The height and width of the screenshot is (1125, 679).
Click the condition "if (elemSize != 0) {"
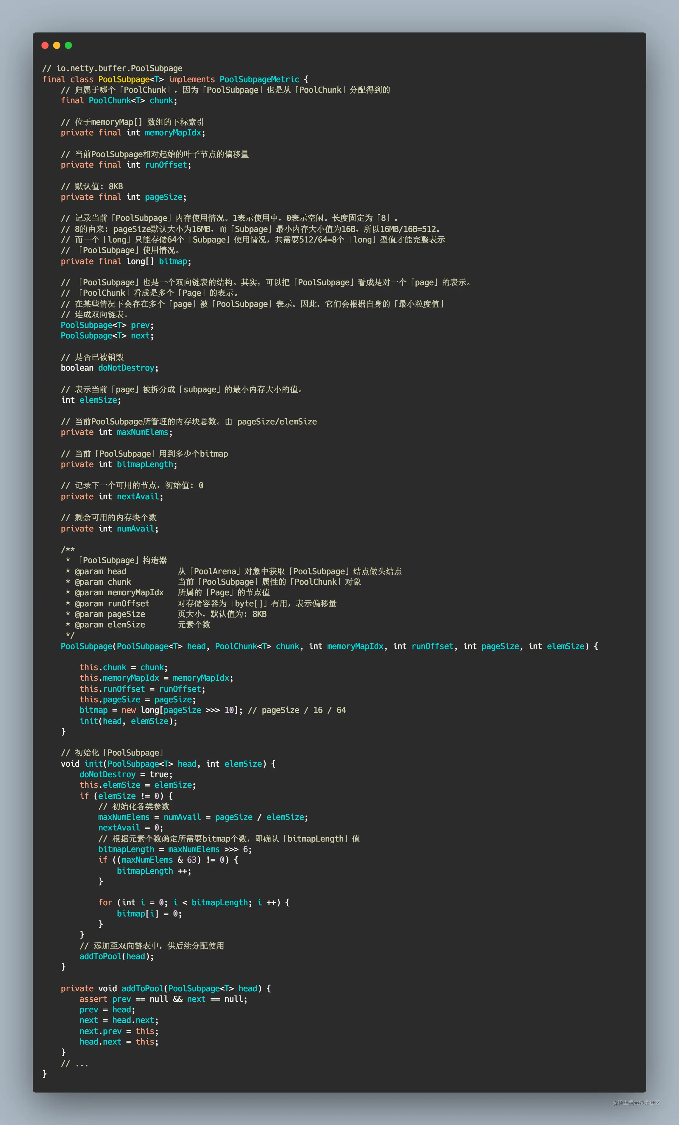tap(126, 796)
